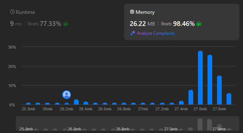Click the small bar above 26.8mb
This screenshot has height=133, width=243.
[x=124, y=104]
